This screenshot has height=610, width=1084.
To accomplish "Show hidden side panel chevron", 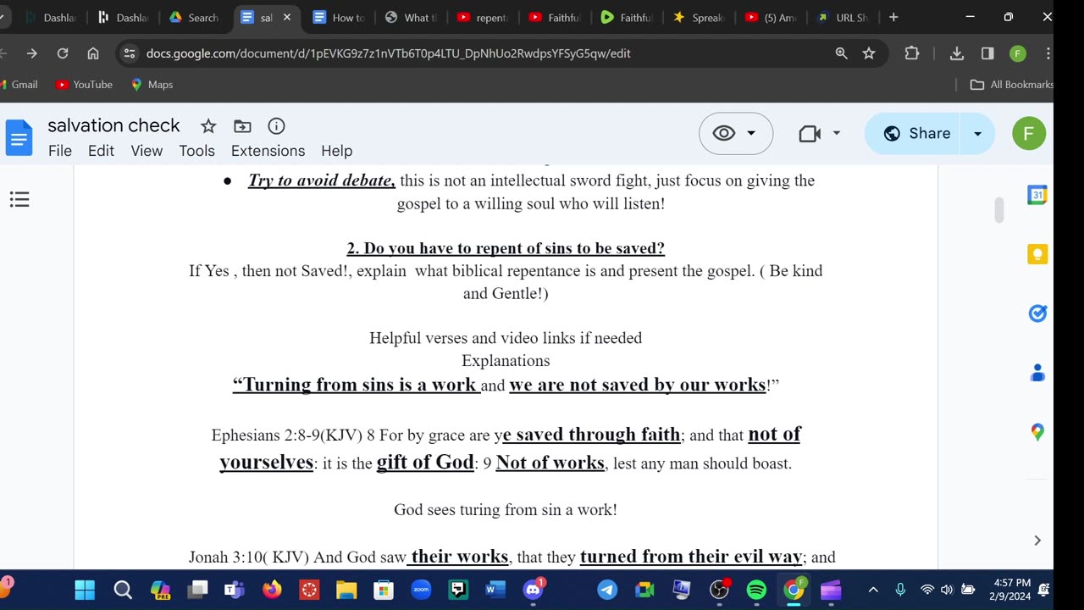I will tap(1037, 541).
